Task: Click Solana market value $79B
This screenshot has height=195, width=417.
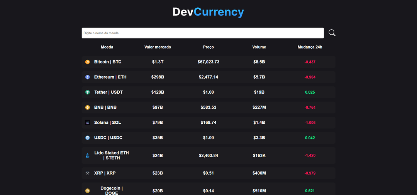Action: 158,123
